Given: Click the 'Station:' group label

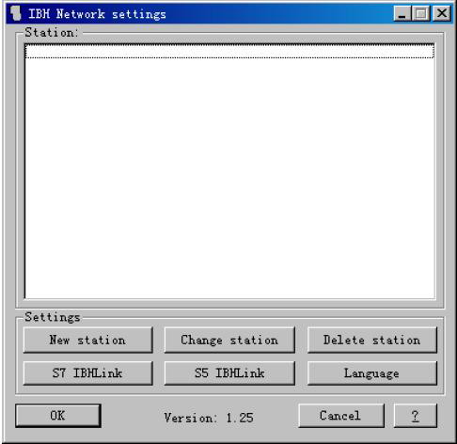Looking at the screenshot, I should (x=51, y=32).
